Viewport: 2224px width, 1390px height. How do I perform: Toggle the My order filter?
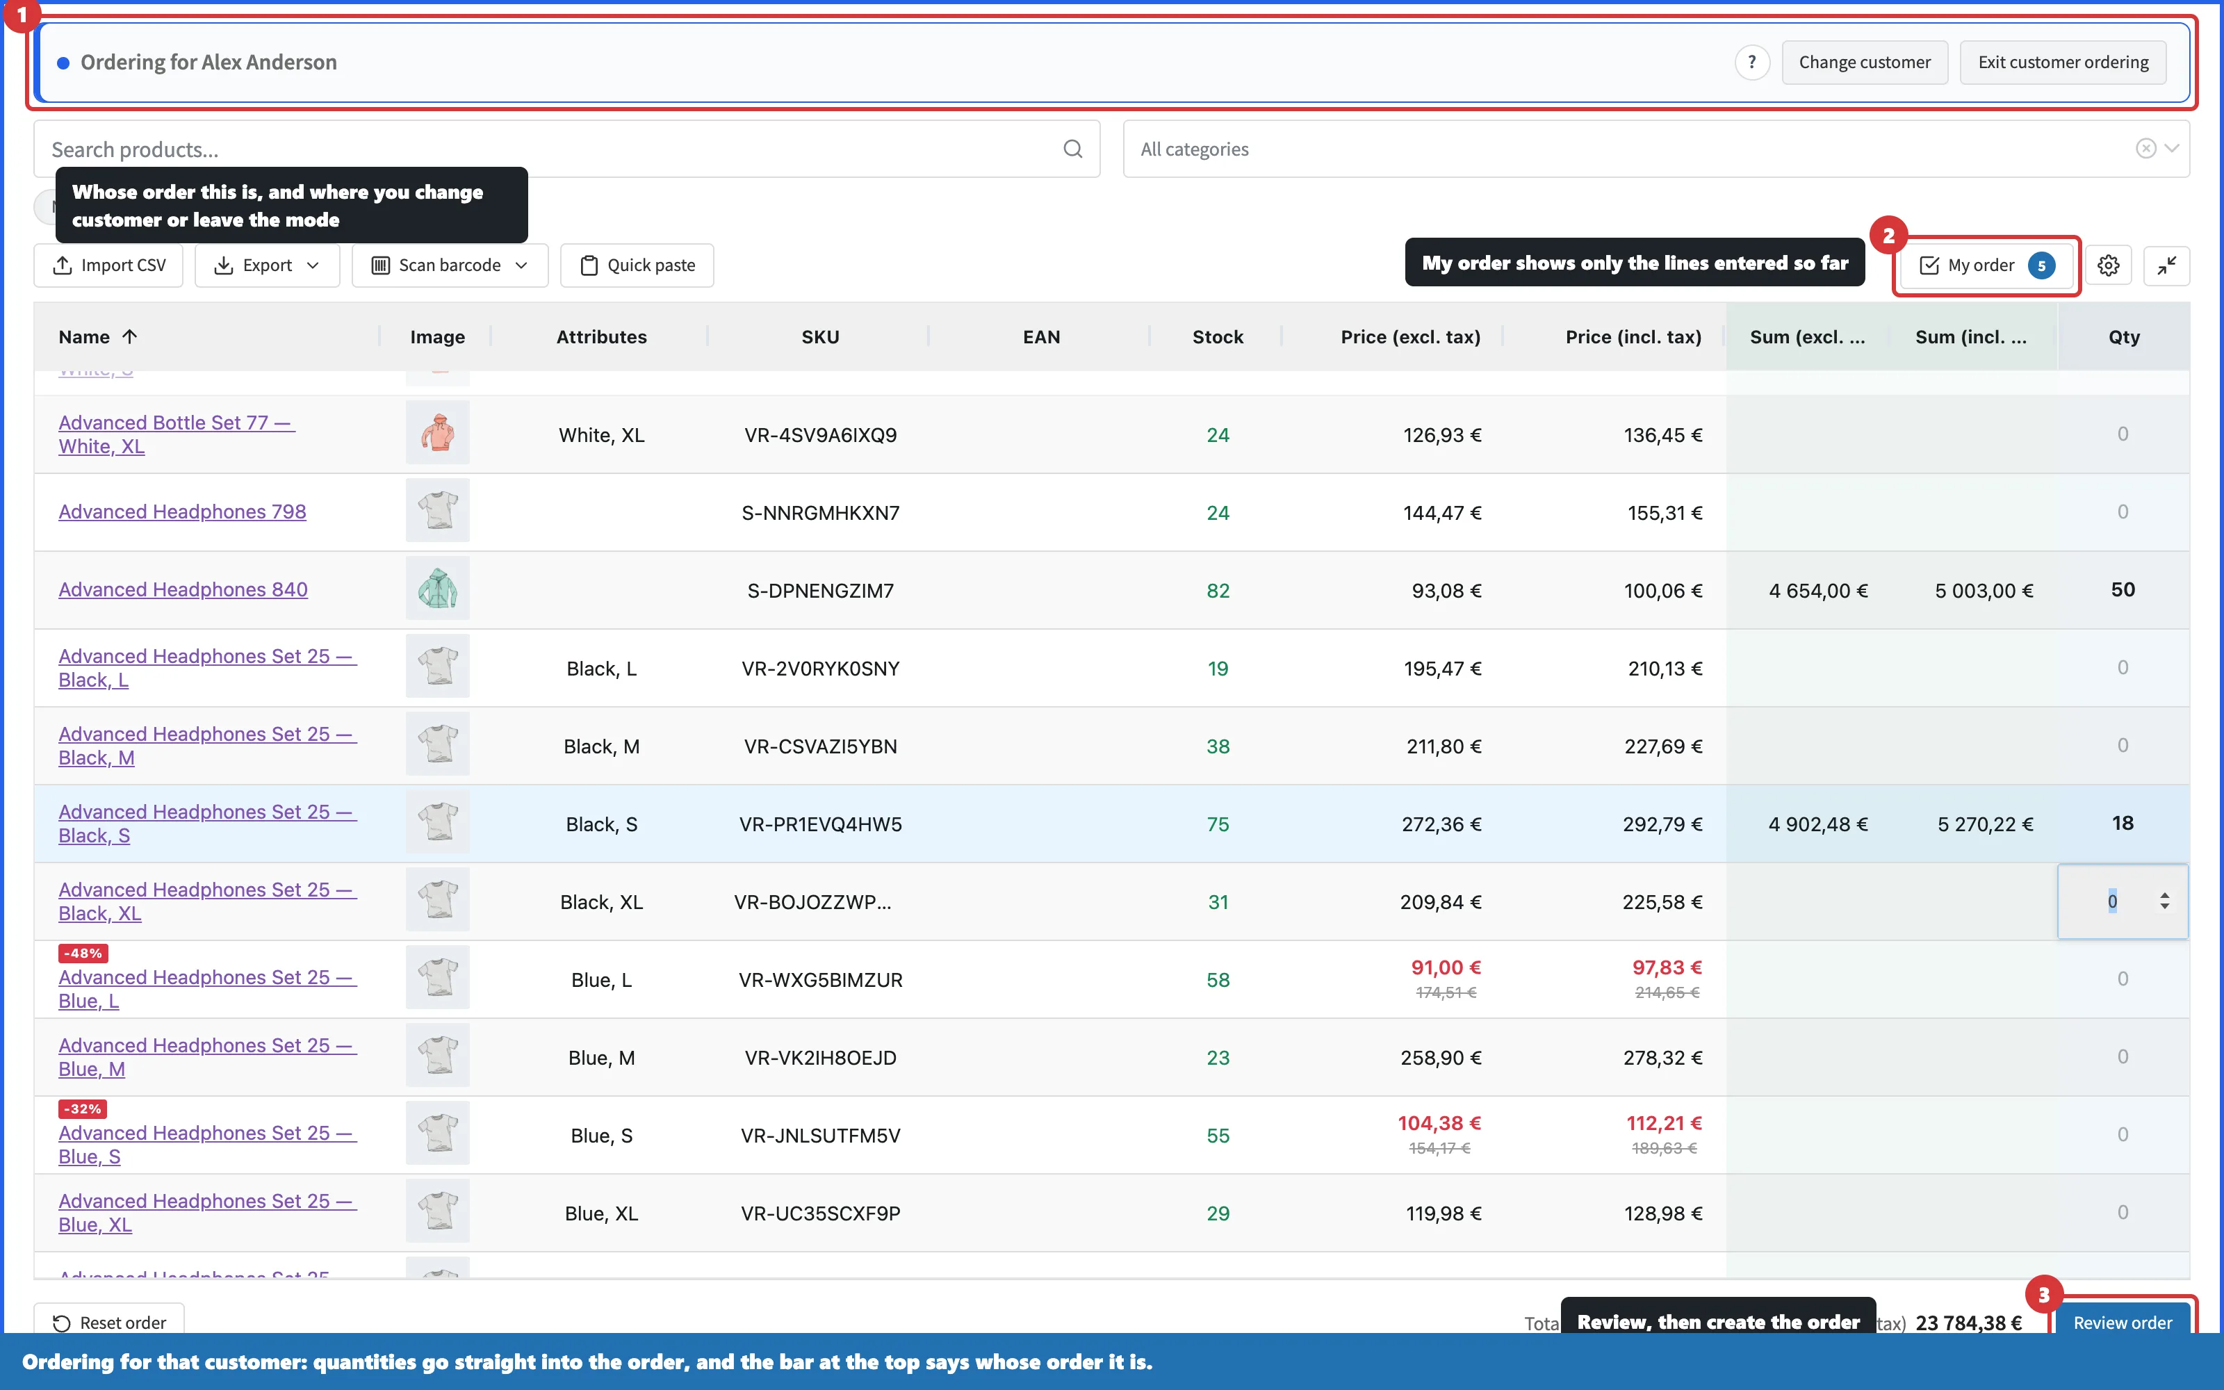point(1986,265)
